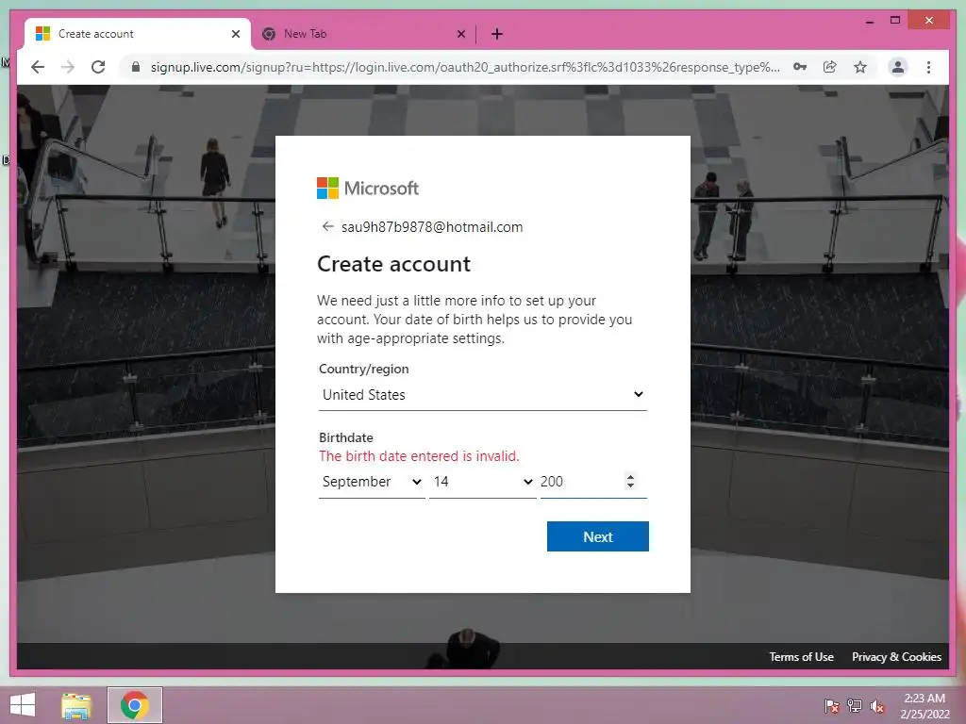The width and height of the screenshot is (966, 724).
Task: Click the Create account heading
Action: 393,264
